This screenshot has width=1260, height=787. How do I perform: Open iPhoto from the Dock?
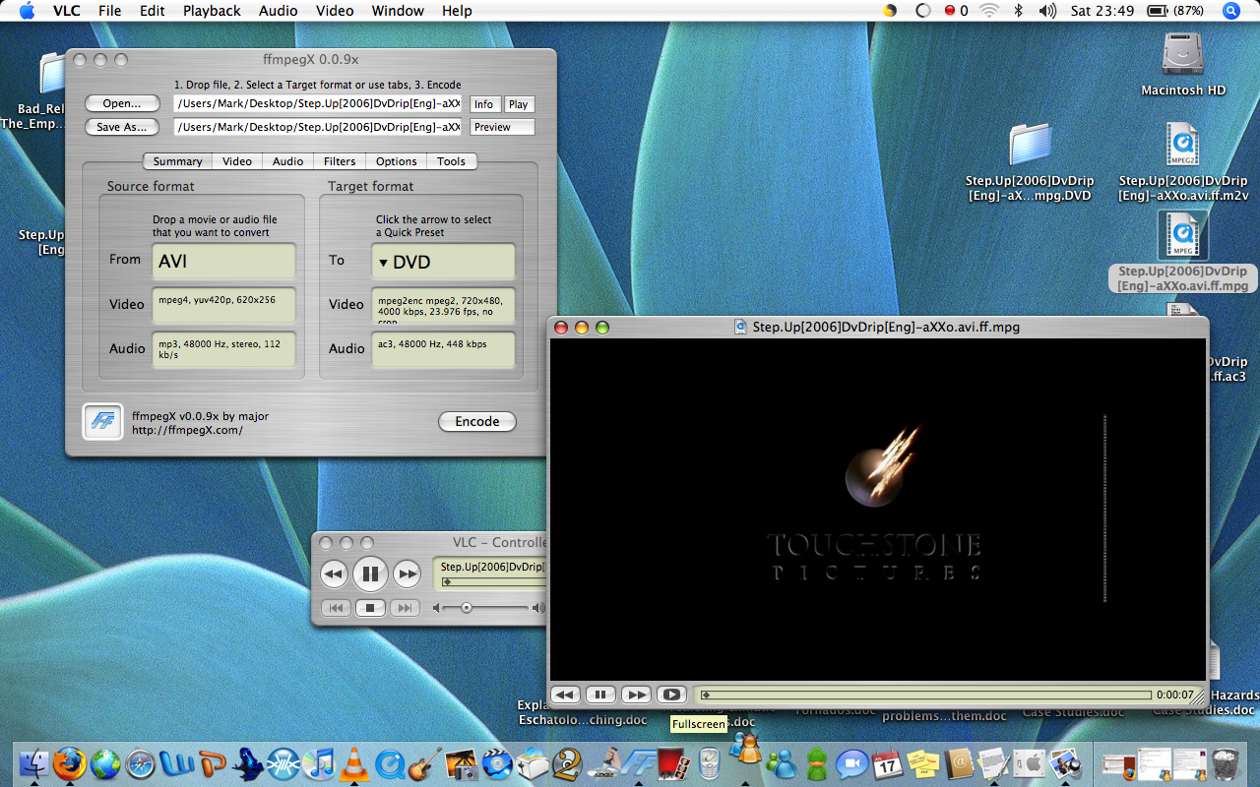[x=461, y=764]
